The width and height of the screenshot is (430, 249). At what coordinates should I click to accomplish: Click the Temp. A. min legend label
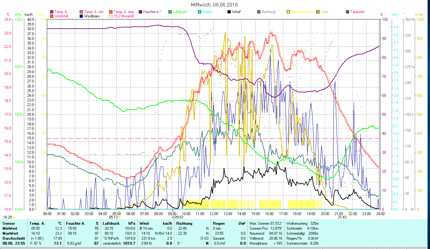pos(94,12)
